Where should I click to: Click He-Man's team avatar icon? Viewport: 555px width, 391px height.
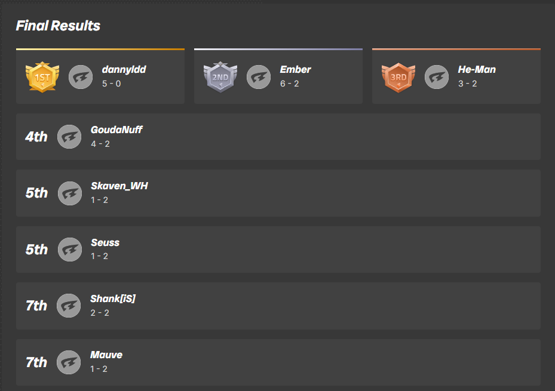click(437, 77)
